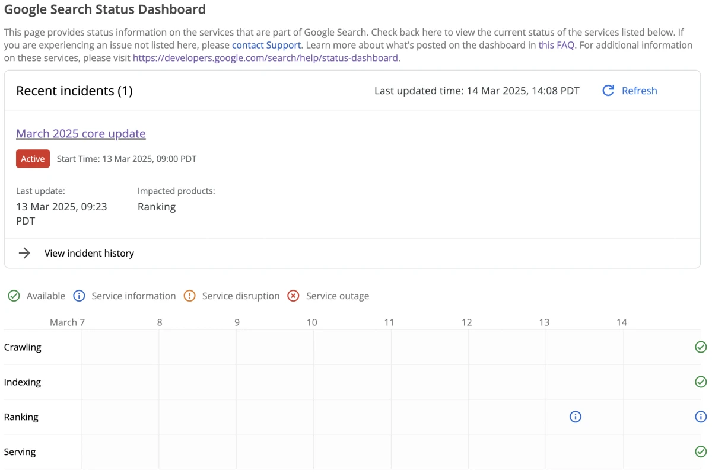This screenshot has width=712, height=474.
Task: Click the Serving row label
Action: tap(20, 452)
